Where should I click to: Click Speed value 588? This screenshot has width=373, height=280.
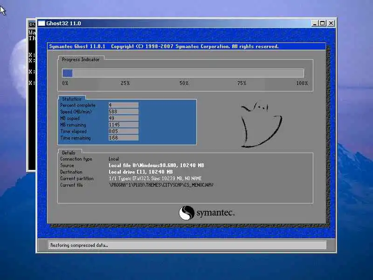(124, 112)
